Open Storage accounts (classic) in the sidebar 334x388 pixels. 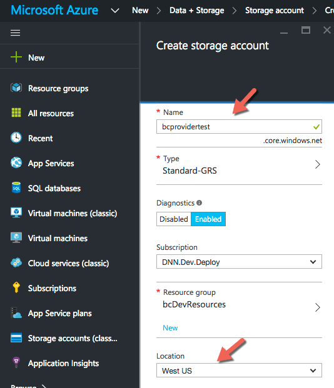(73, 338)
